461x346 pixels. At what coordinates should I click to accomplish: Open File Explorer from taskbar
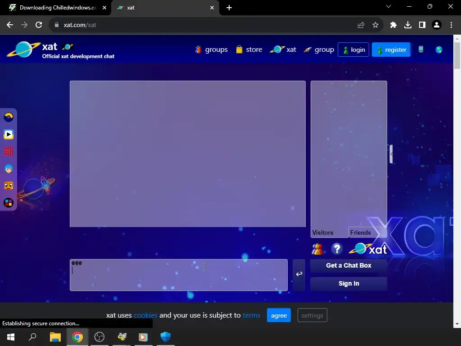pyautogui.click(x=55, y=337)
